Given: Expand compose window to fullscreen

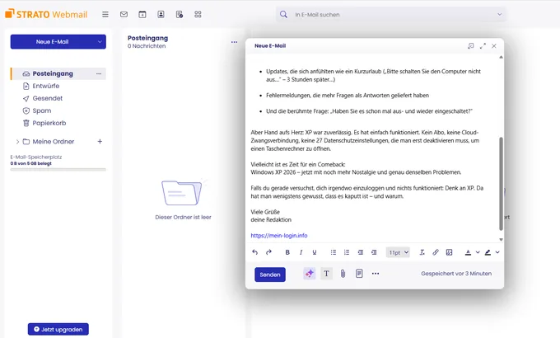Looking at the screenshot, I should [x=483, y=46].
